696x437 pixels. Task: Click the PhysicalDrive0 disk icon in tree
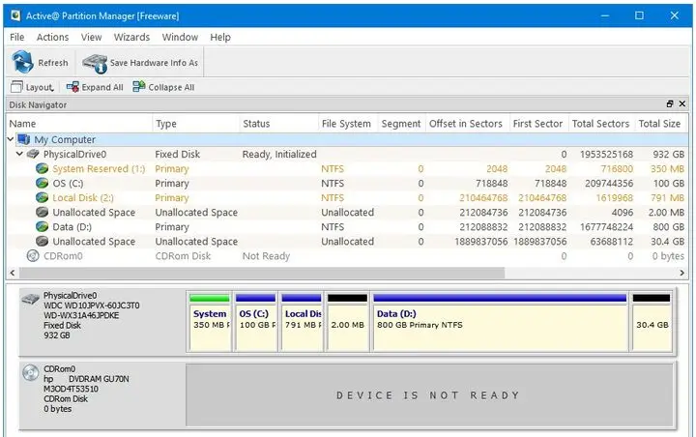pos(33,154)
